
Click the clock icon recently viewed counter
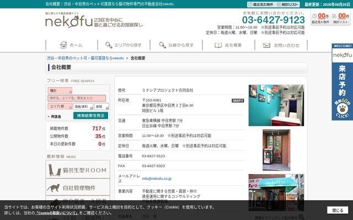click(x=314, y=16)
